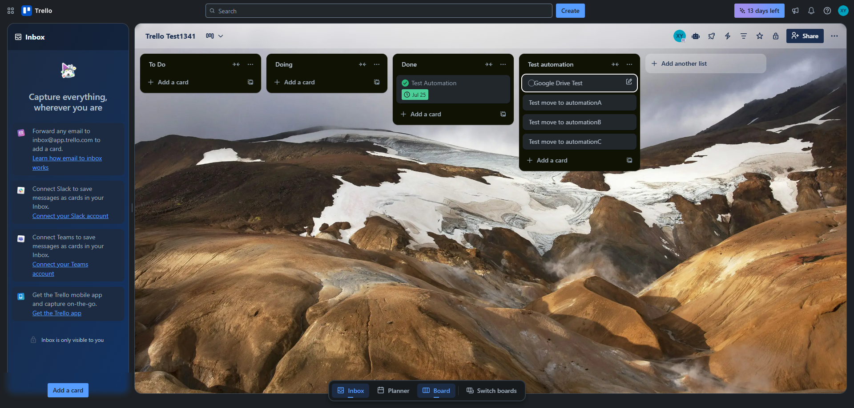854x408 pixels.
Task: Open To Do list actions menu
Action: click(x=250, y=64)
